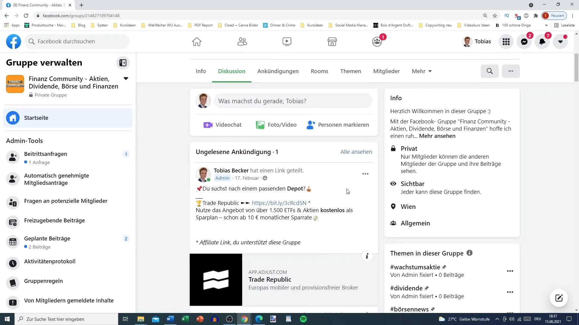Open options for #wachstumsaktie topic
Screen dimensions: 579x325
(510, 271)
